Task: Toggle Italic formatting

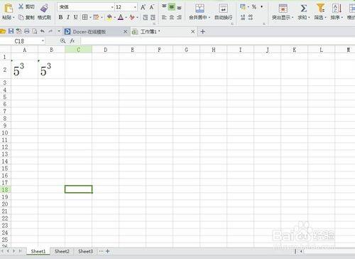Action: [68, 17]
